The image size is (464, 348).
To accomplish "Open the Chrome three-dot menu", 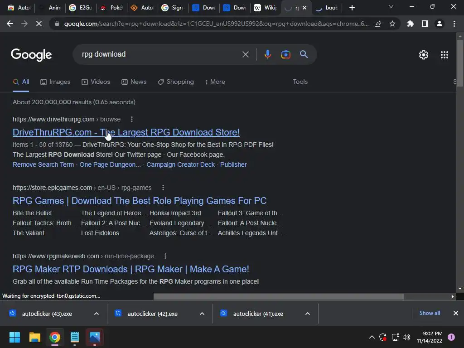I will click(454, 24).
